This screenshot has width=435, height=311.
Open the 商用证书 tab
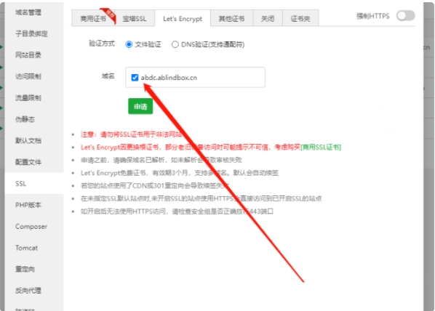pyautogui.click(x=93, y=19)
